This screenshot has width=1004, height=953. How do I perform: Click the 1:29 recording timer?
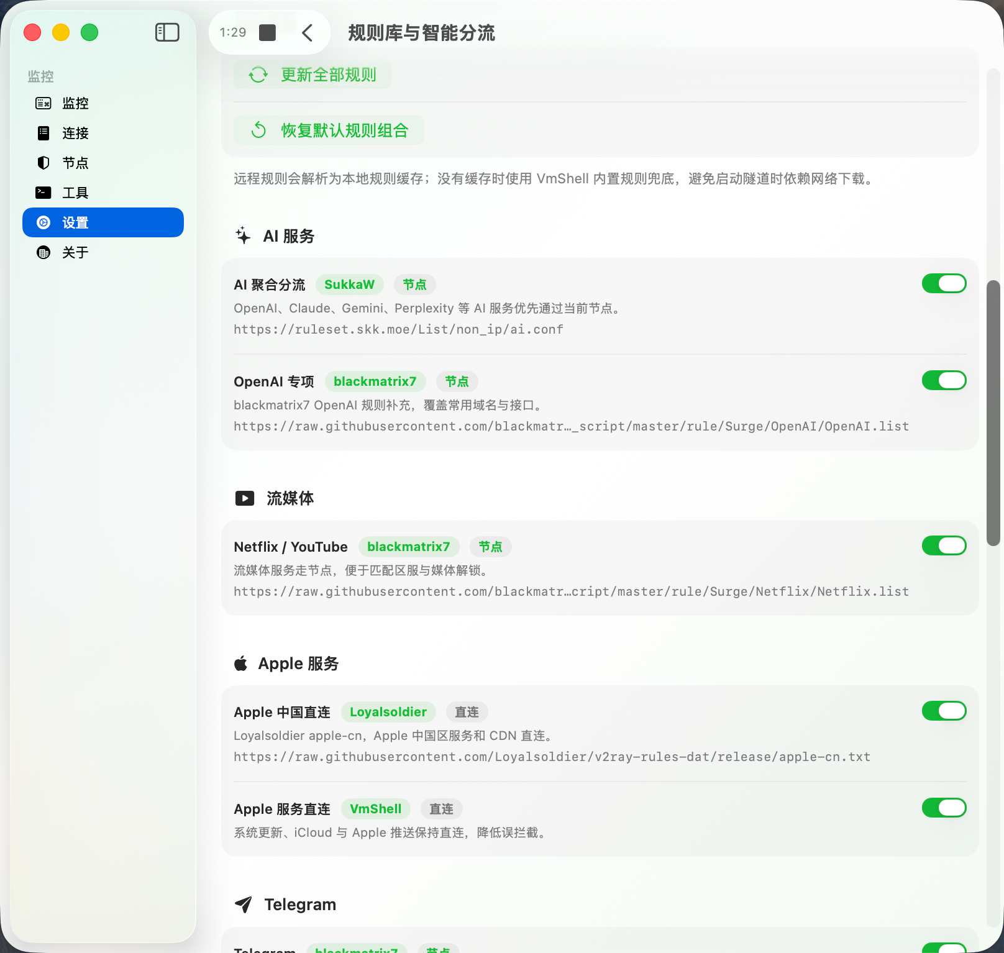pyautogui.click(x=233, y=32)
